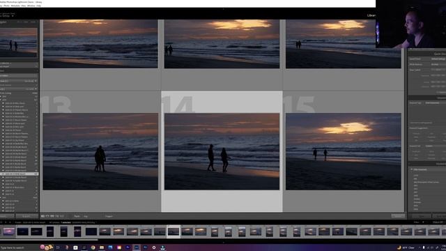
Task: Click the Export button in left panel
Action: coord(26,216)
